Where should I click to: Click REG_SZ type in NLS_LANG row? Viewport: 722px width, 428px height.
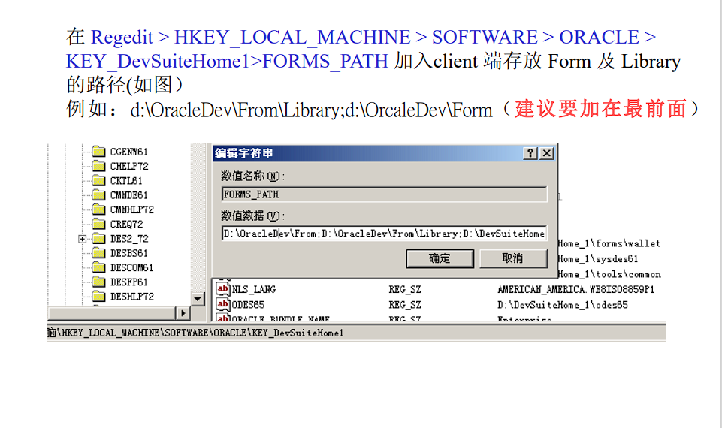coord(405,289)
